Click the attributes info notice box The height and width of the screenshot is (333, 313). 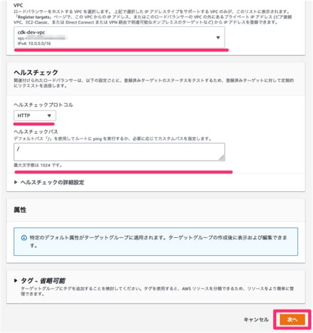pos(156,241)
